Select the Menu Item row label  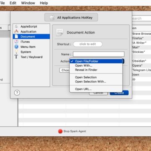pos(28,47)
